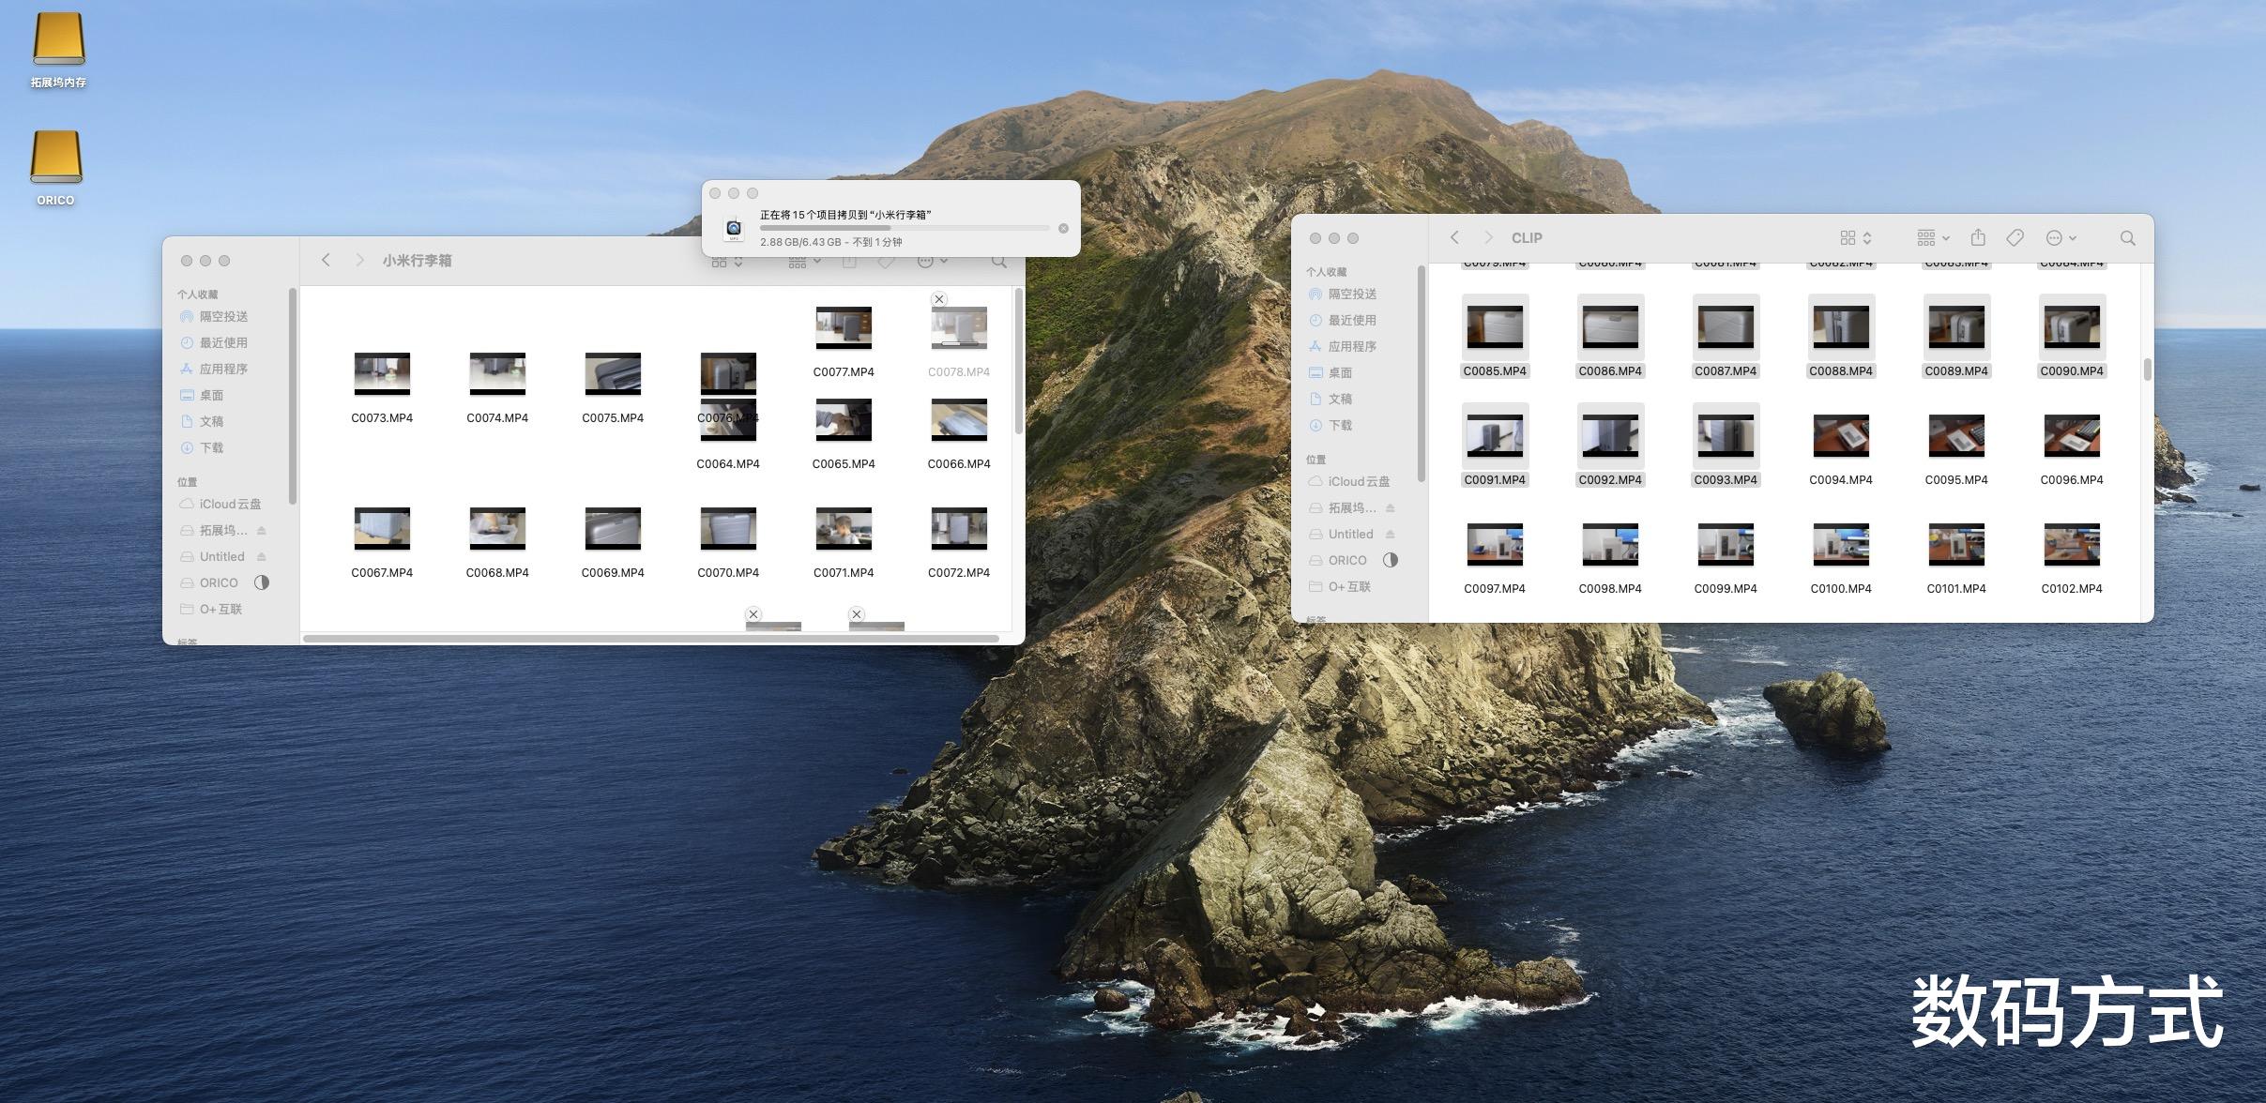Click the copy progress bar
This screenshot has width=2266, height=1103.
[904, 228]
